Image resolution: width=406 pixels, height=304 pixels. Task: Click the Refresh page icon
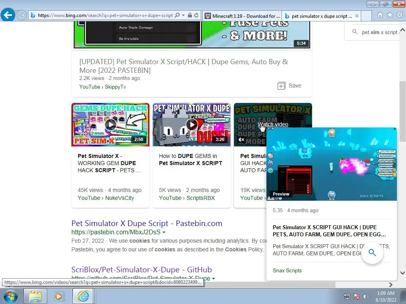[196, 15]
